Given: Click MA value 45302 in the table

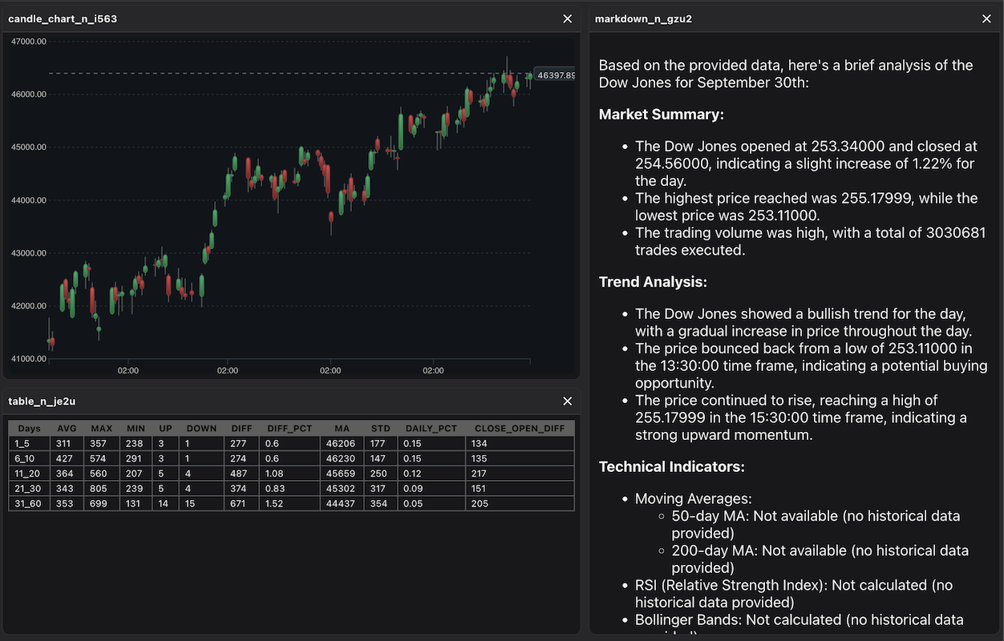Looking at the screenshot, I should click(x=341, y=489).
